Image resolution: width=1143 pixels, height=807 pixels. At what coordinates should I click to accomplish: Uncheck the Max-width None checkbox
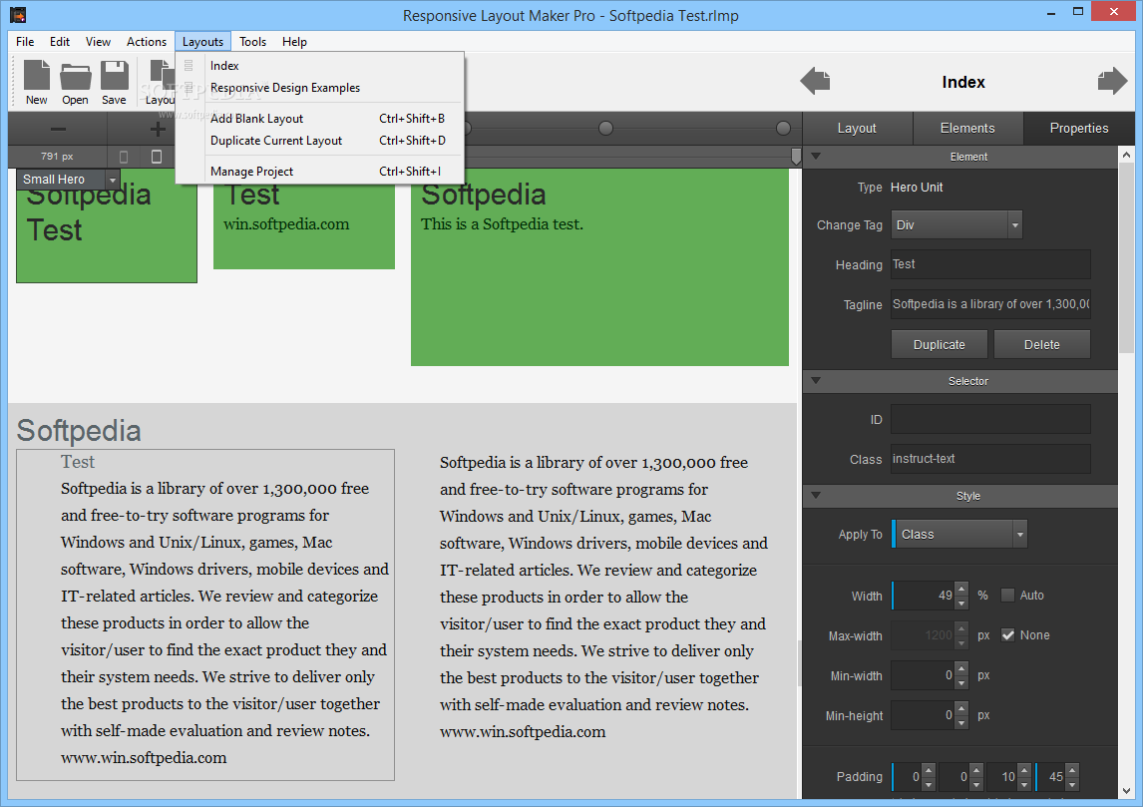tap(1007, 635)
